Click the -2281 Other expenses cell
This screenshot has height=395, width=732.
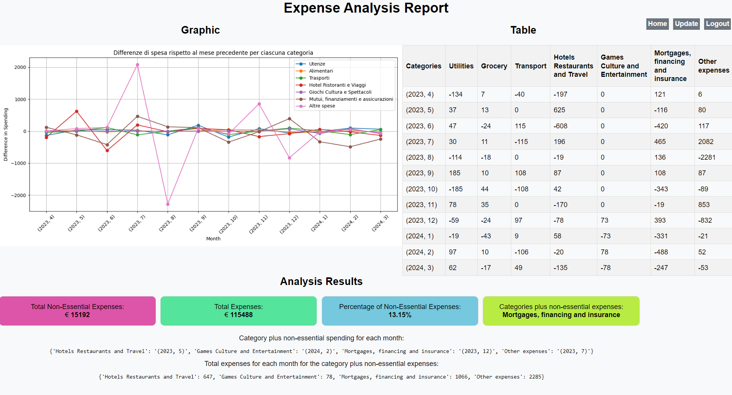coord(713,157)
